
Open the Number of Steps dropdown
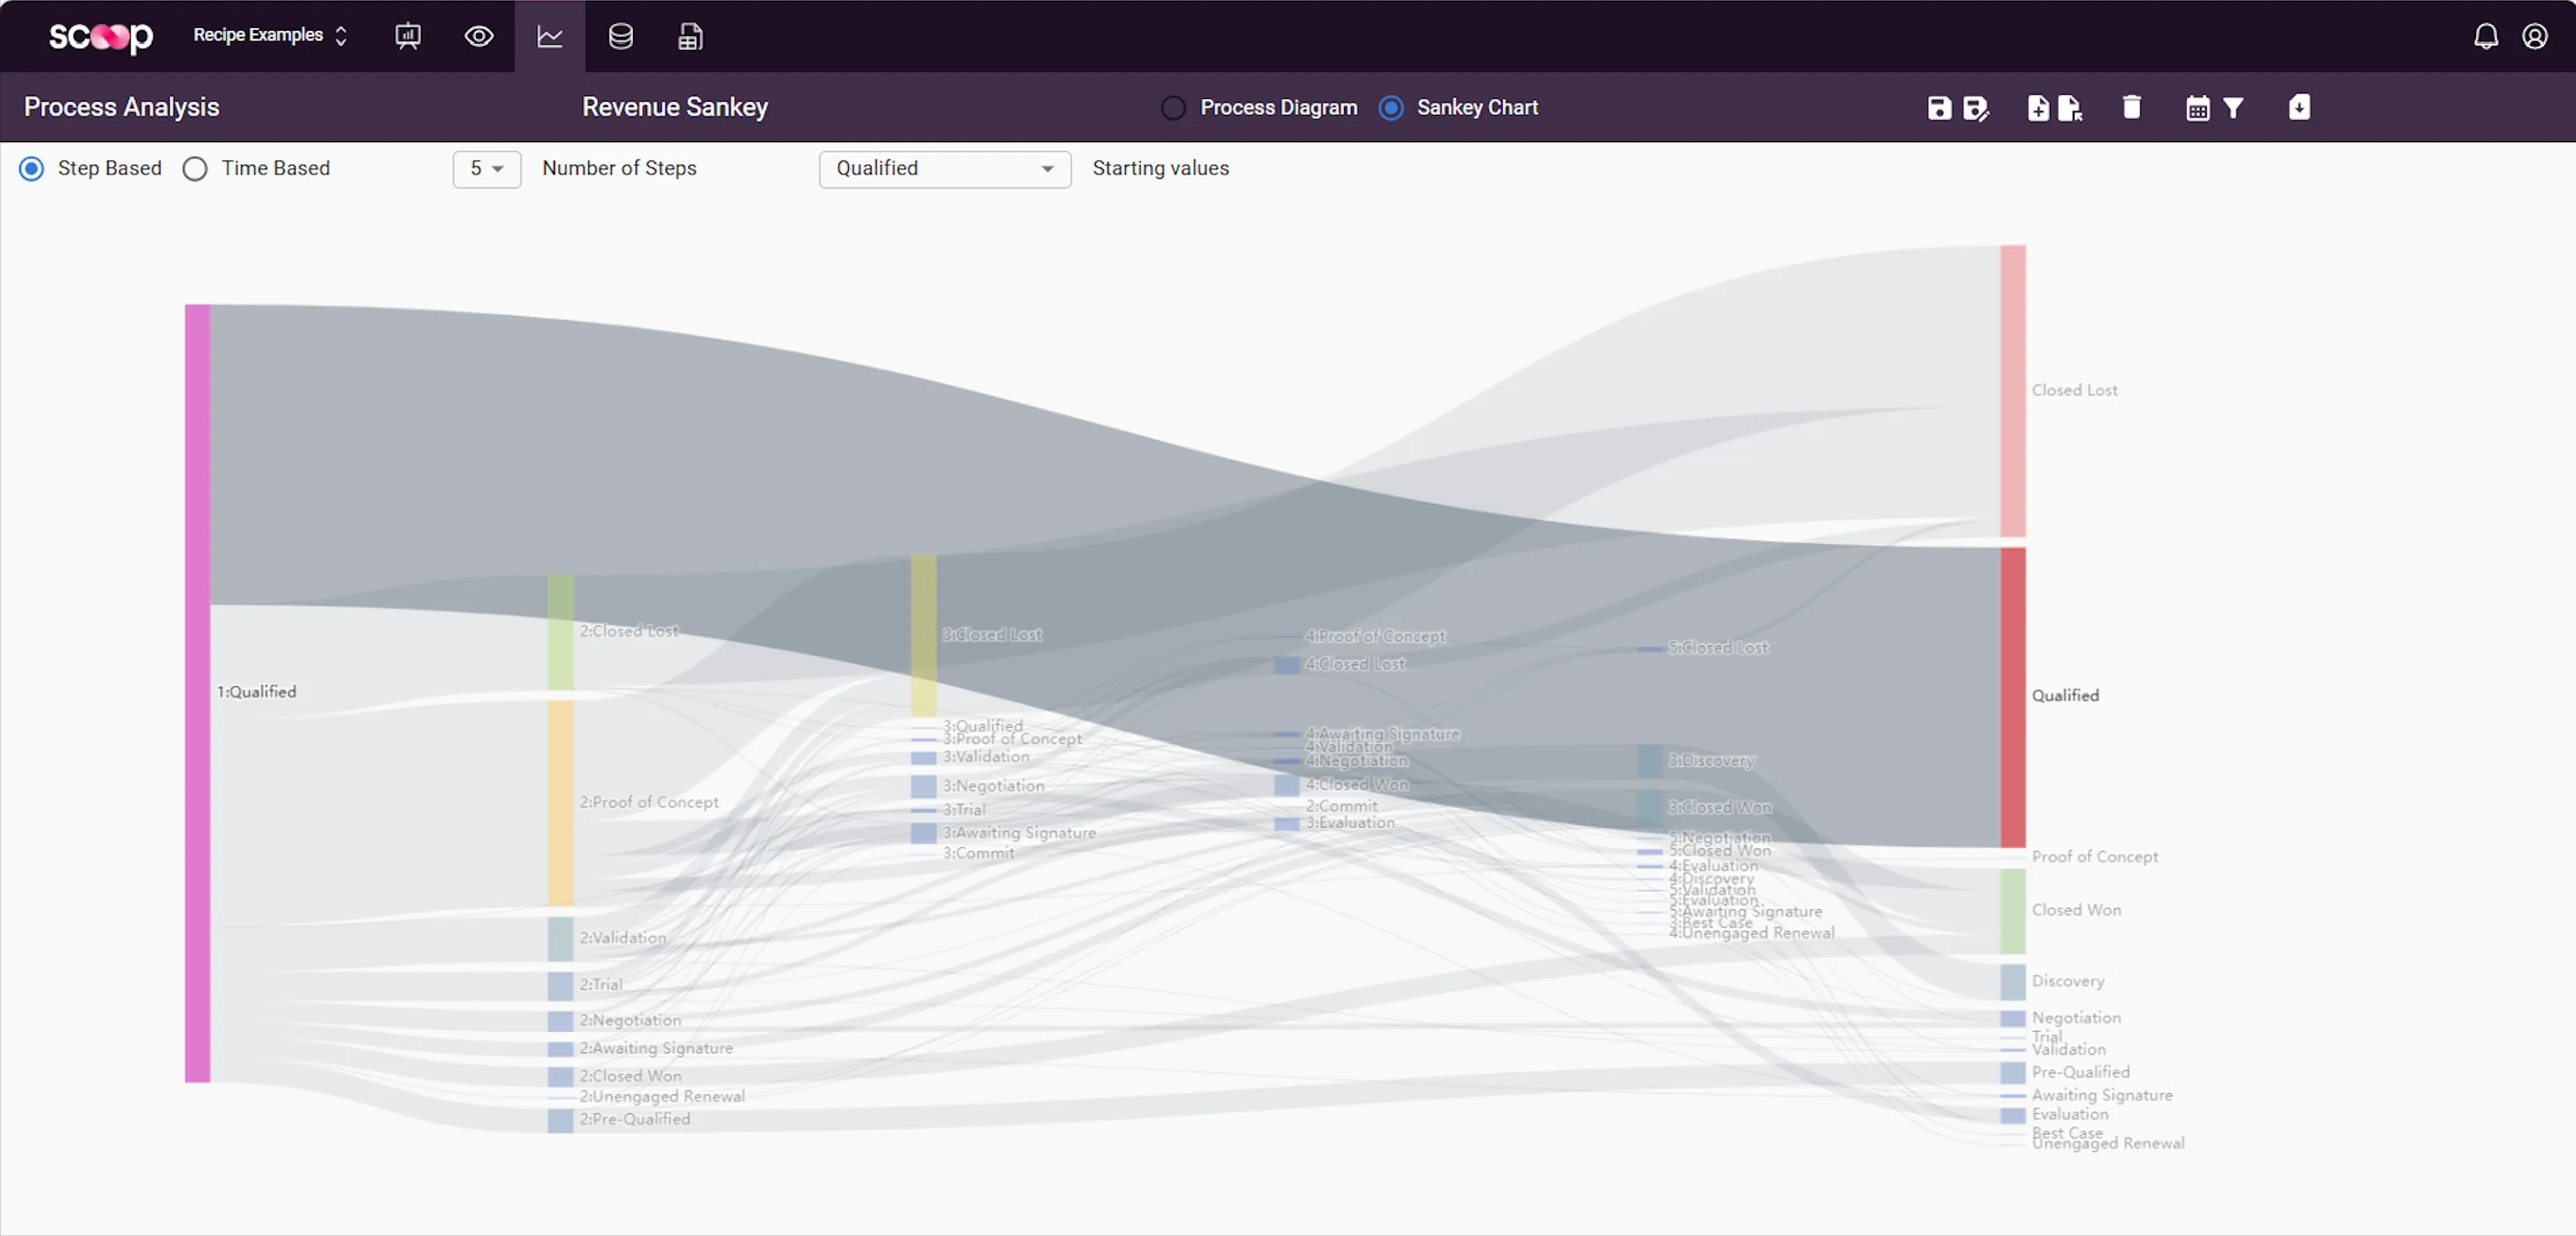[486, 169]
